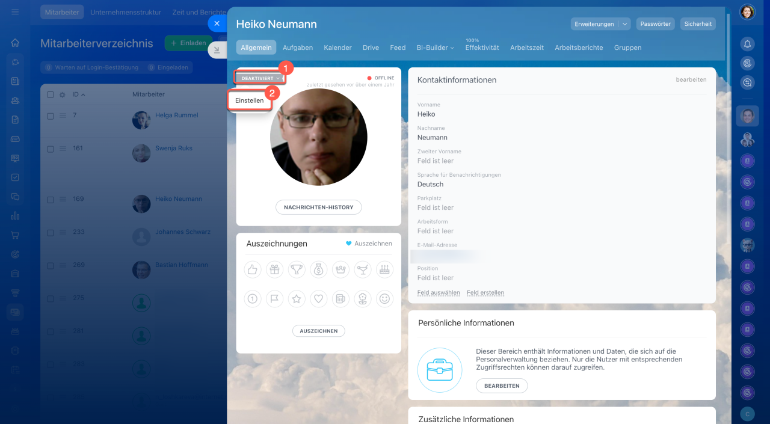
Task: Select the star award icon
Action: click(x=297, y=298)
